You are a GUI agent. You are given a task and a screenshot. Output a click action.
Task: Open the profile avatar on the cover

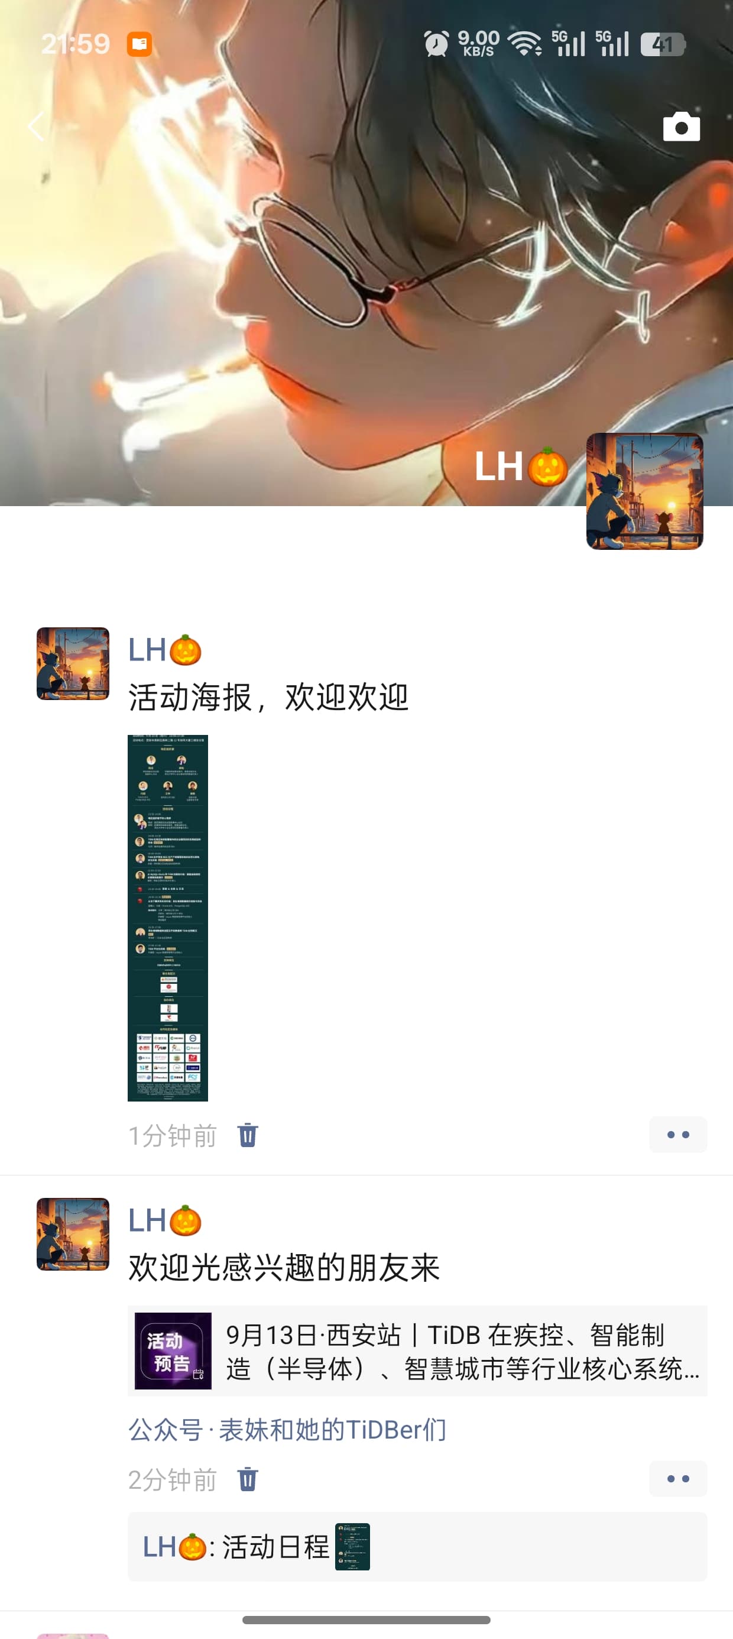point(644,491)
